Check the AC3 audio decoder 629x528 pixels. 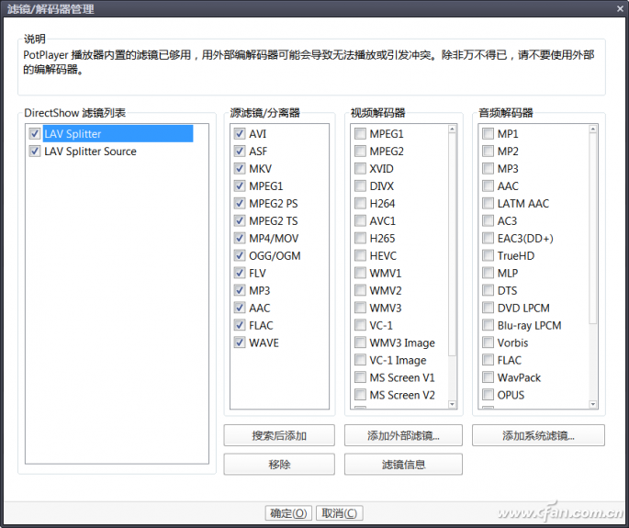488,220
